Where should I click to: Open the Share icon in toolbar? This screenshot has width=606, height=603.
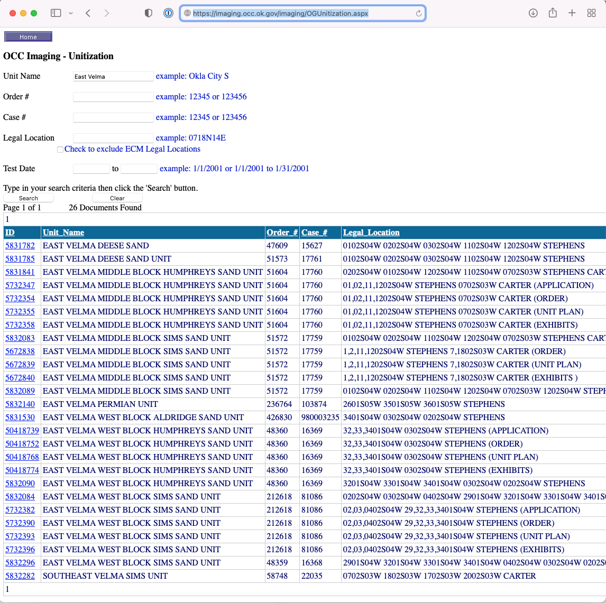tap(553, 13)
